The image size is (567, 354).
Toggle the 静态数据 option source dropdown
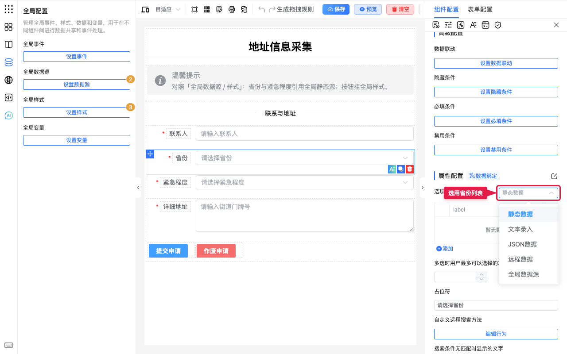point(528,193)
